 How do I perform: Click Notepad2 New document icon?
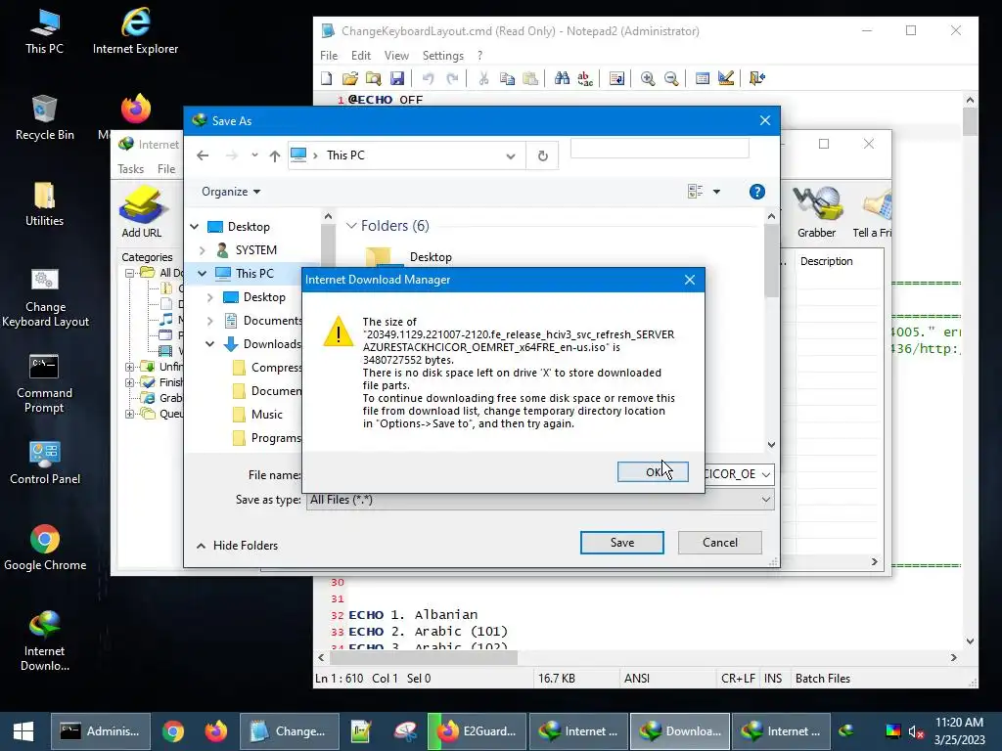pyautogui.click(x=327, y=78)
